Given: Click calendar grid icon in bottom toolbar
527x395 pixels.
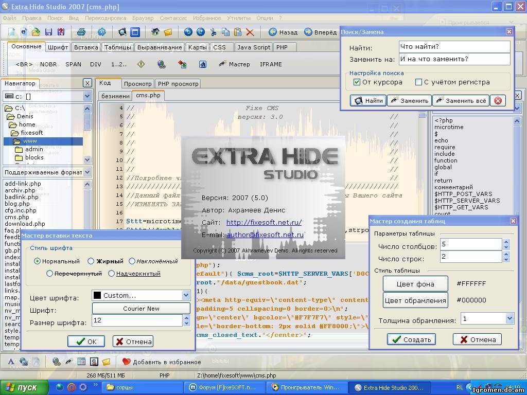Looking at the screenshot, I should coord(81,362).
